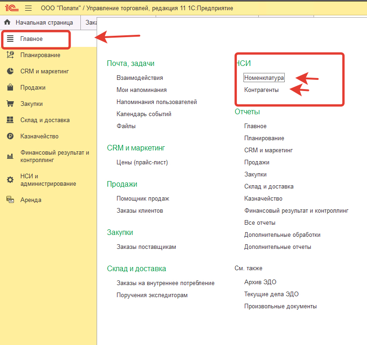The height and width of the screenshot is (345, 367).
Task: Select Главное section in the sidebar
Action: click(32, 39)
